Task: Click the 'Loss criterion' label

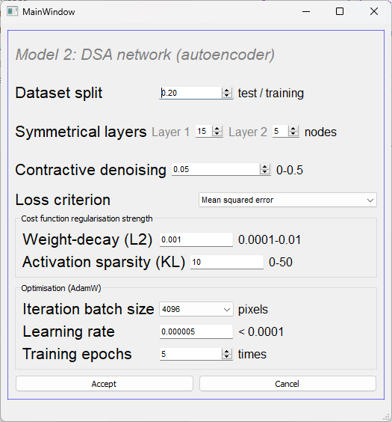Action: click(63, 200)
